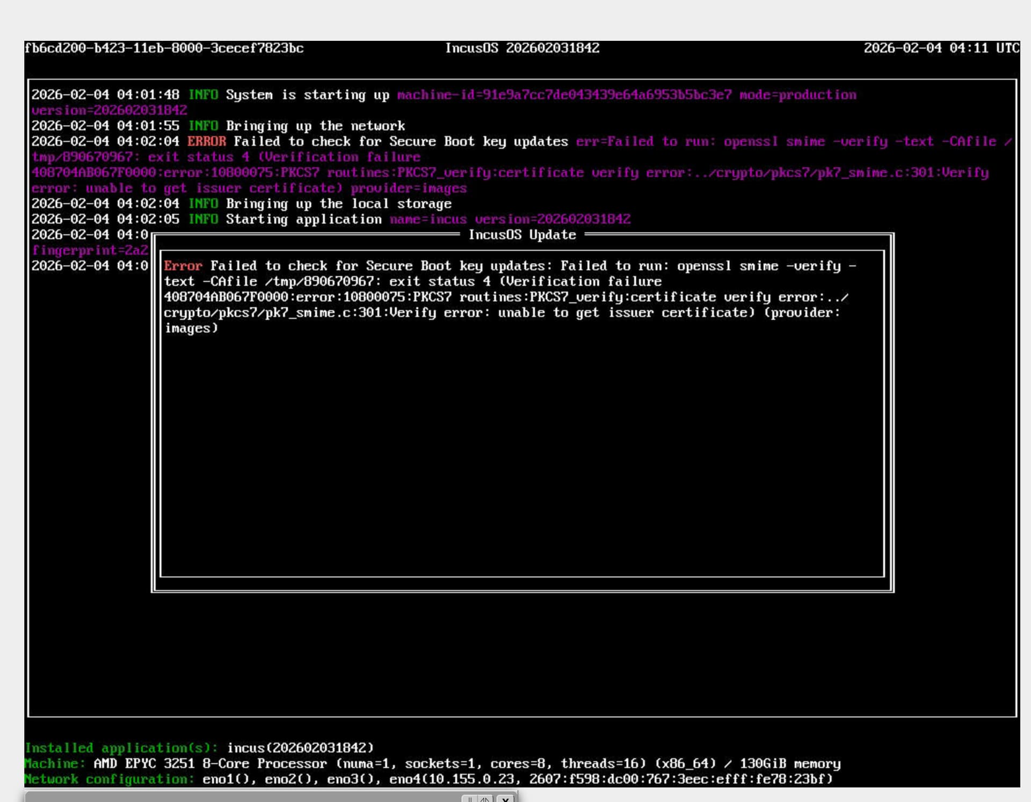Click 'Bringing up the local storage' log entry
1031x802 pixels.
[x=338, y=204]
